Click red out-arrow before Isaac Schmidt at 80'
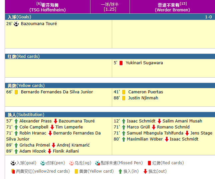215x179 pixels. pos(167,139)
